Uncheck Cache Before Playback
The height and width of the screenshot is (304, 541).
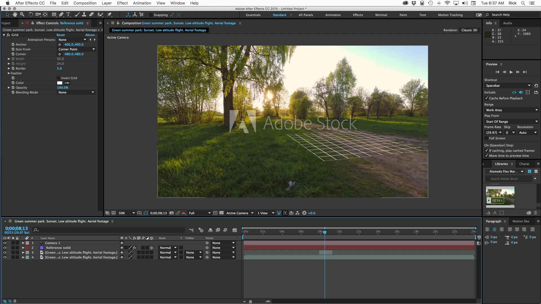point(487,98)
